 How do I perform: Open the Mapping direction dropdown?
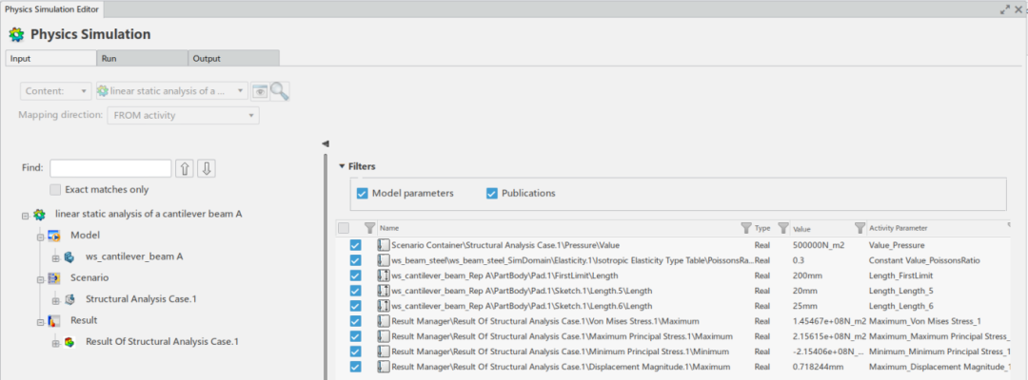tap(183, 115)
